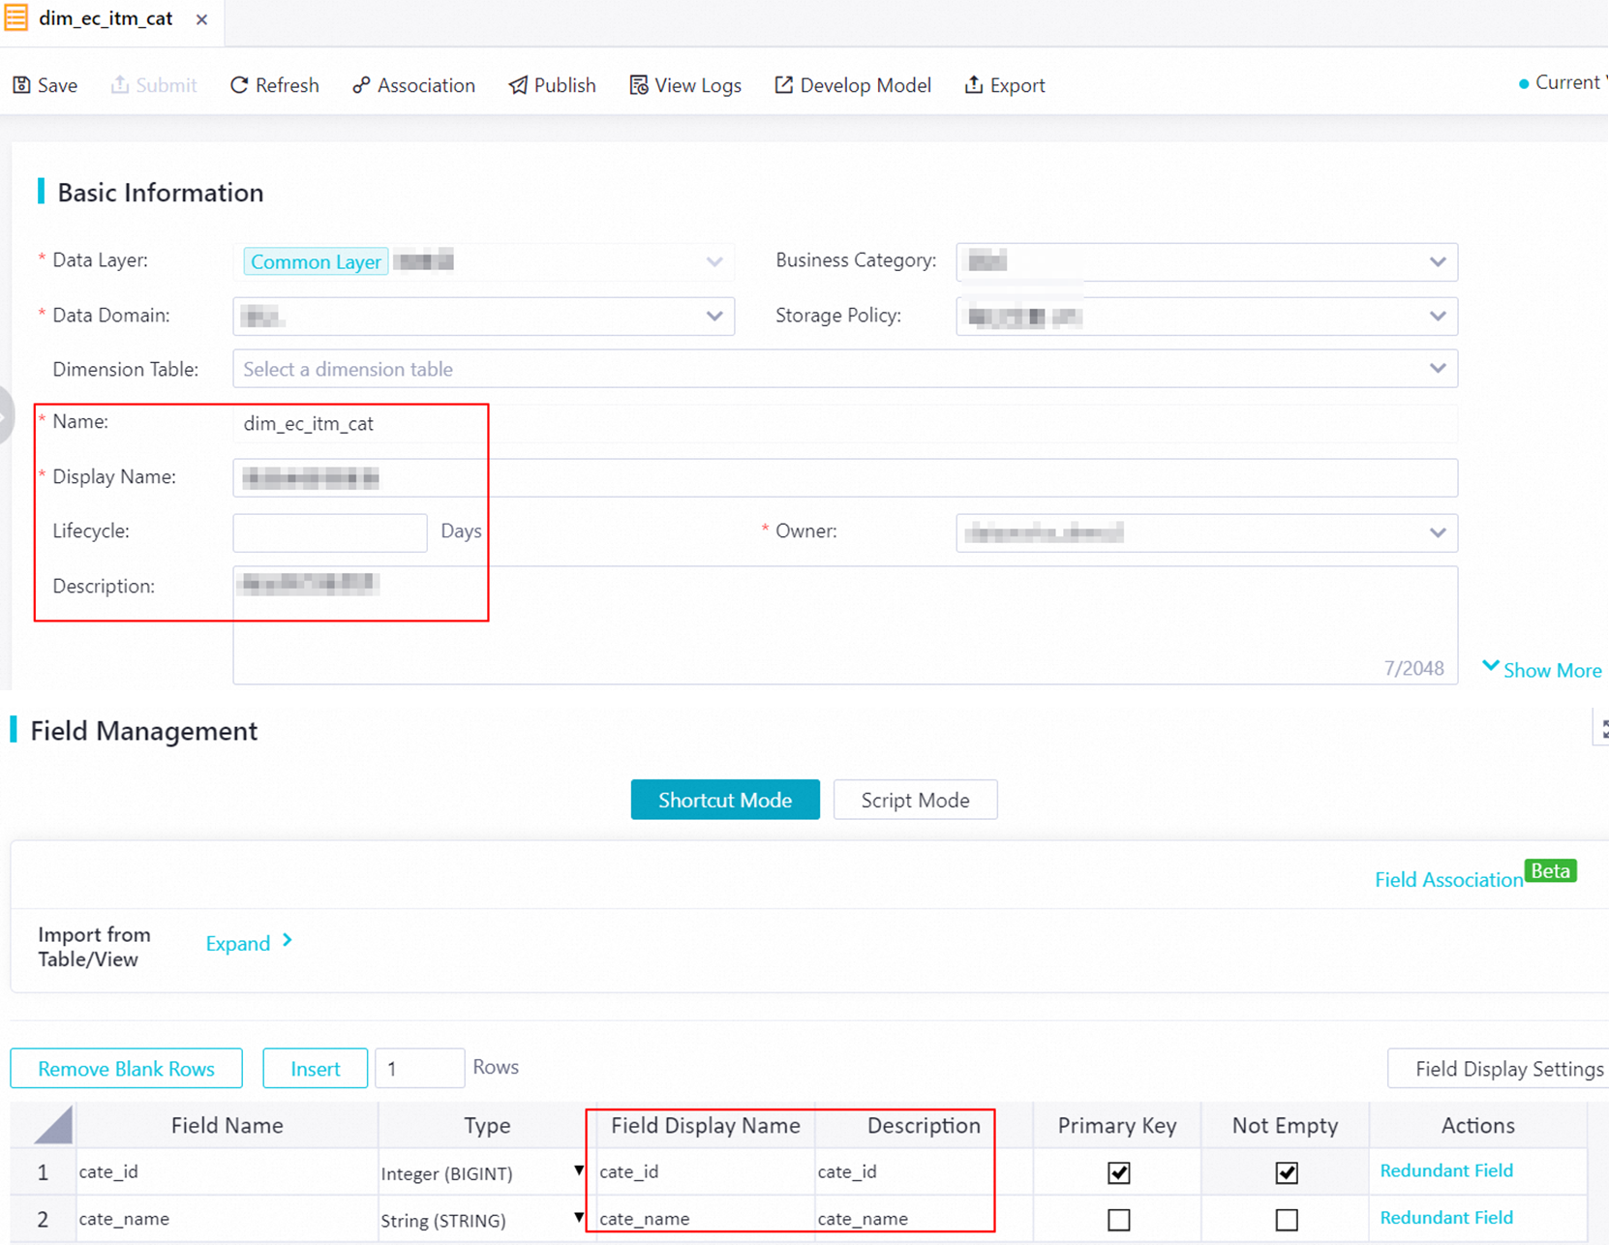
Task: Expand Show More basic information
Action: coord(1542,670)
